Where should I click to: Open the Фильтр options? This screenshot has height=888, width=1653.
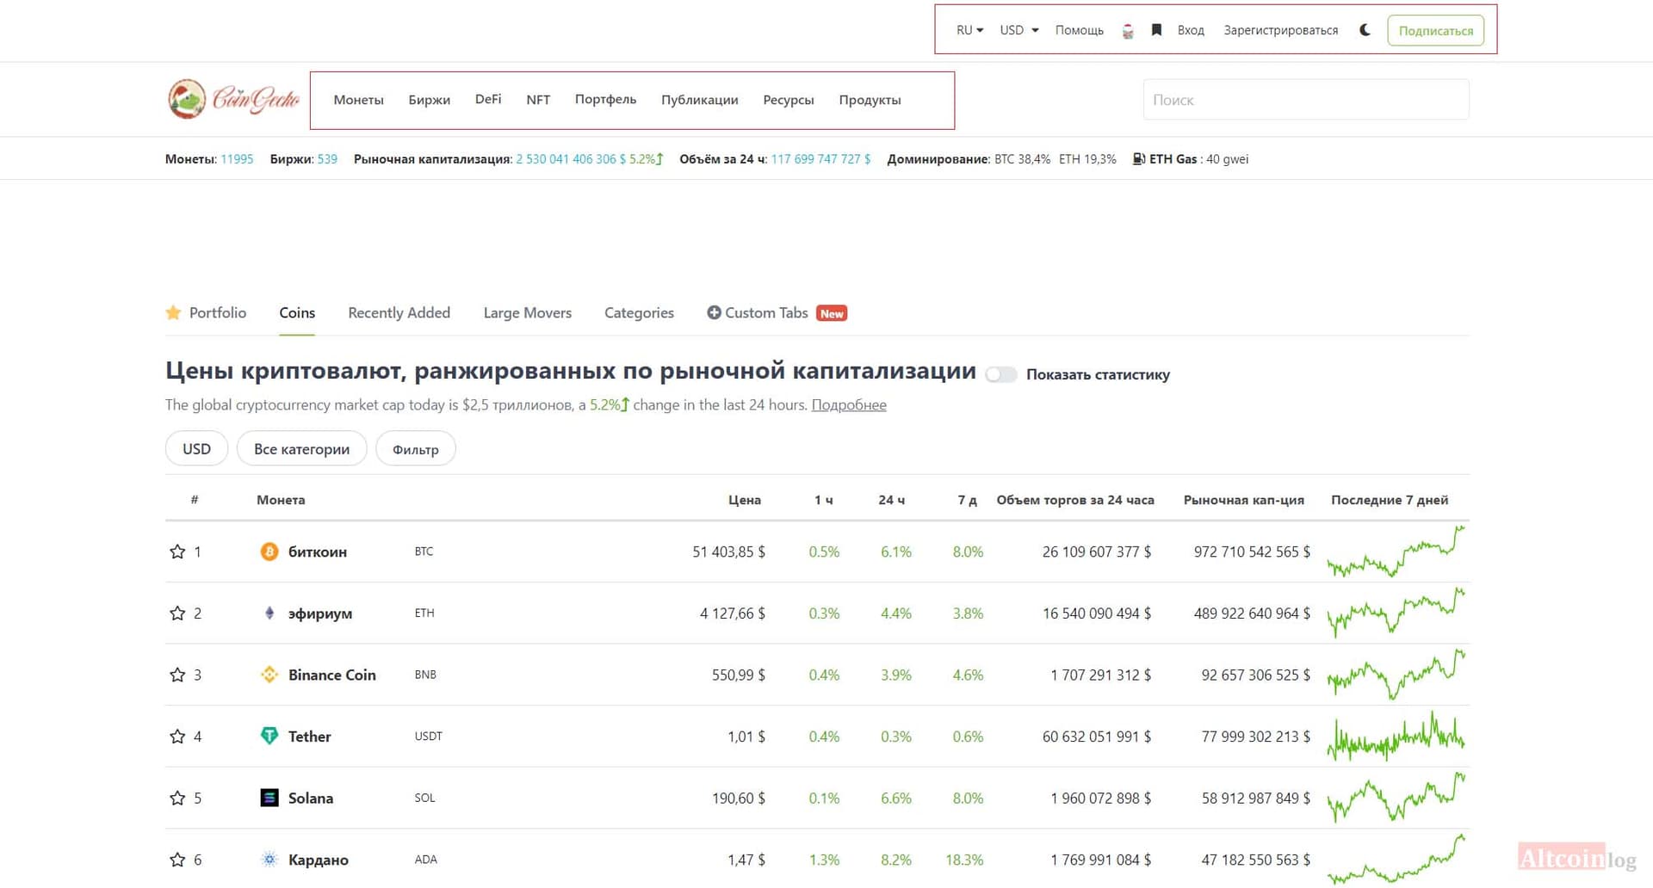(415, 448)
